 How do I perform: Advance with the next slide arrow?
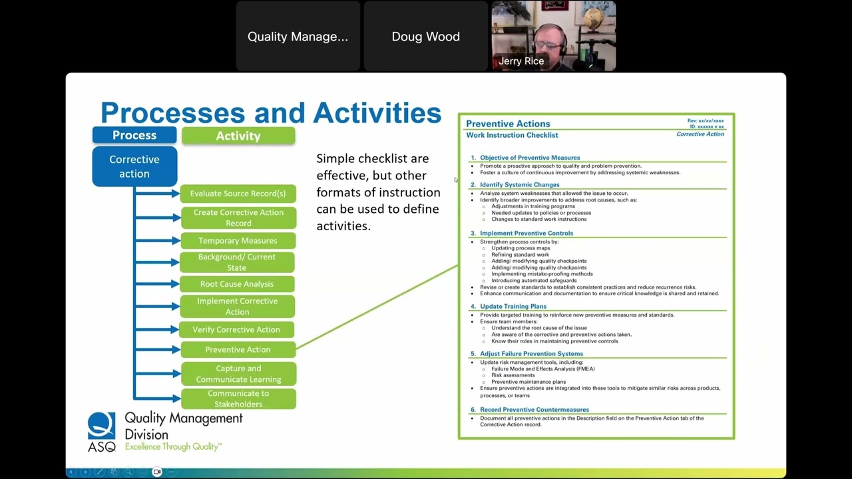pos(85,472)
